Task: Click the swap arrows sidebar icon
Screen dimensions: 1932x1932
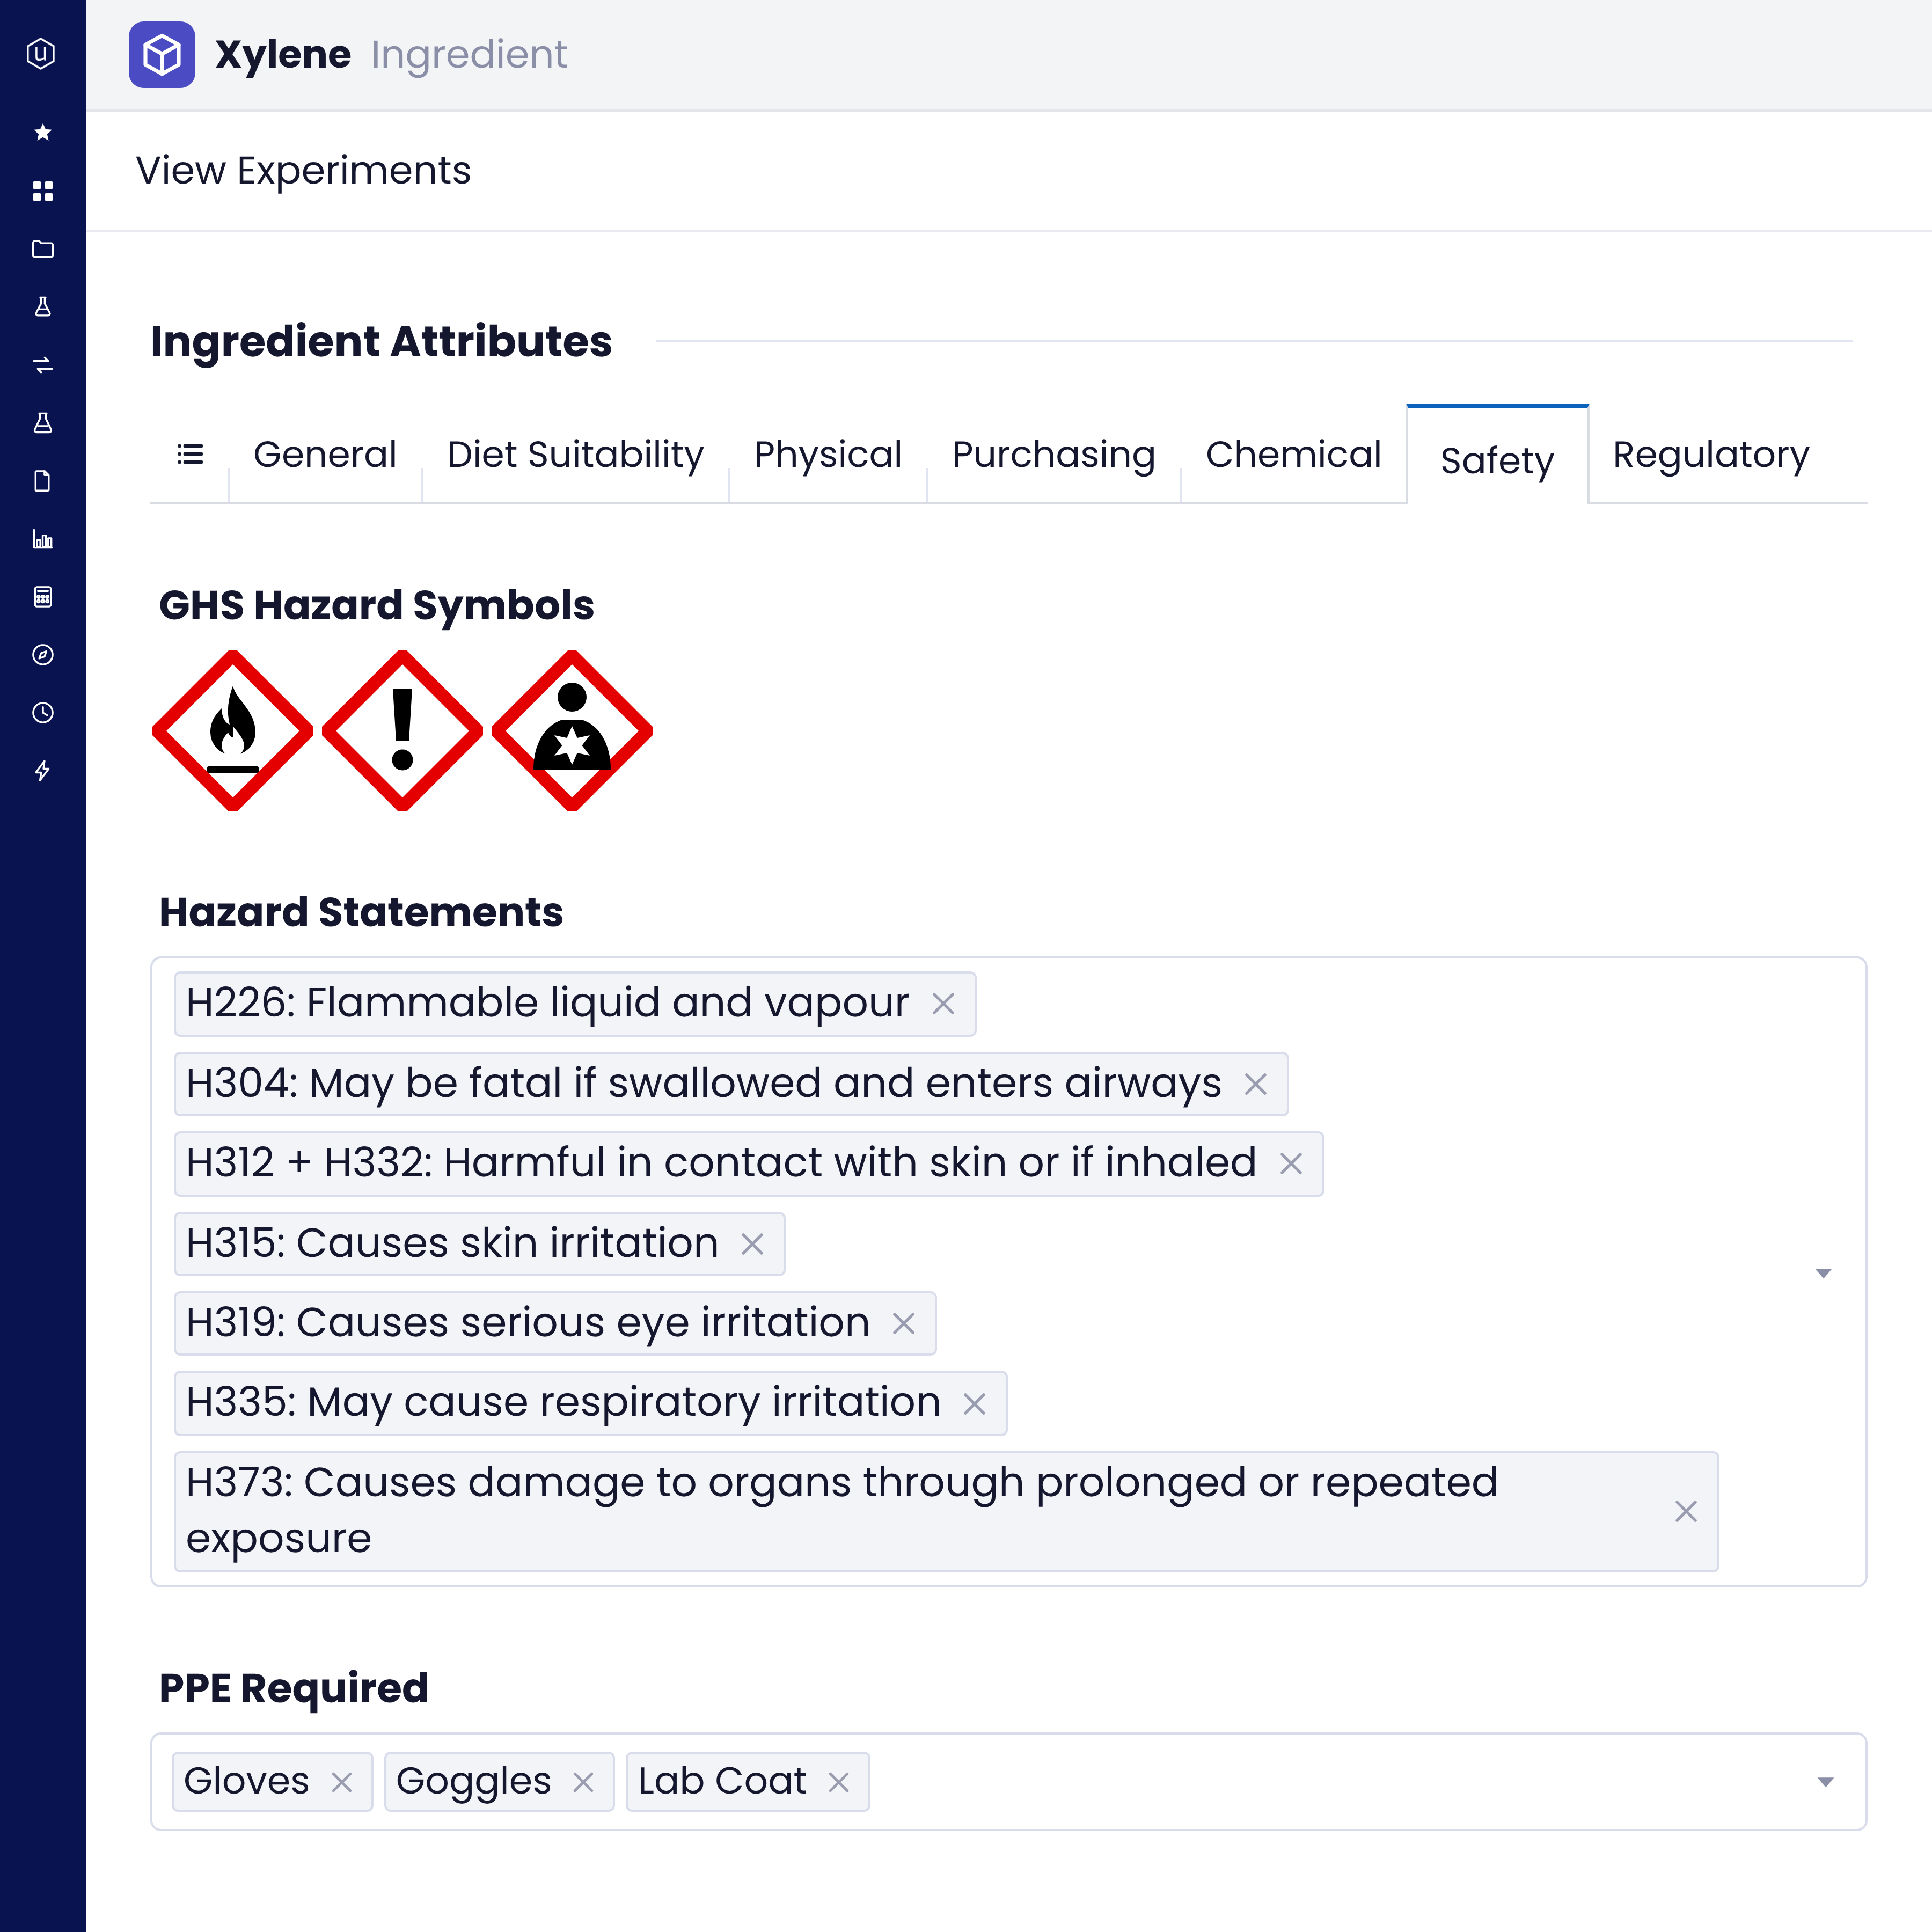Action: click(x=42, y=364)
